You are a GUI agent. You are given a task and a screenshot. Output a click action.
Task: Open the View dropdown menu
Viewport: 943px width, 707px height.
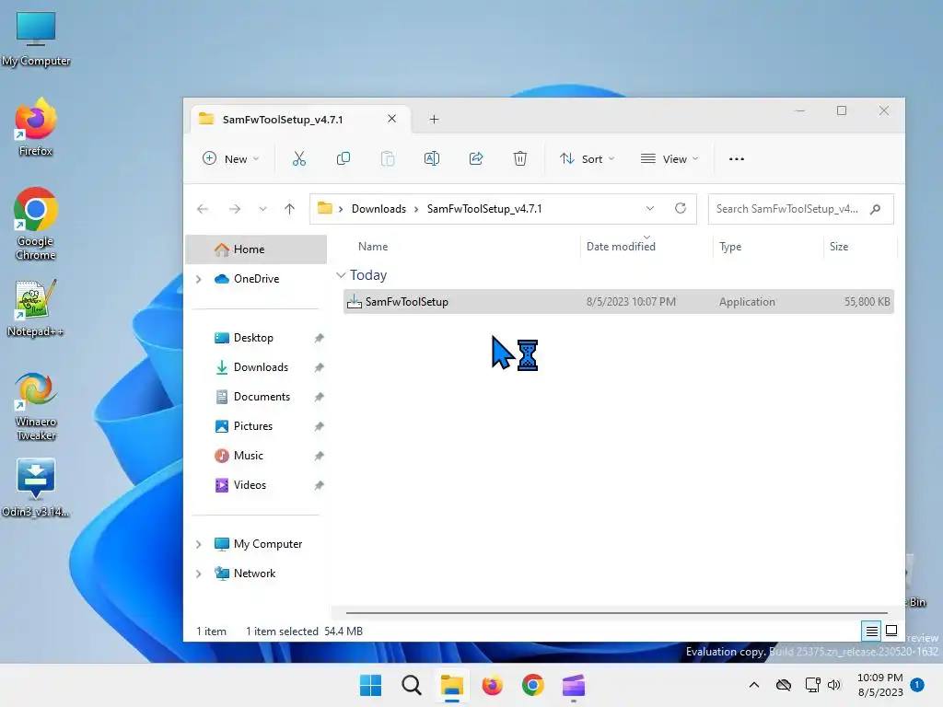point(669,158)
